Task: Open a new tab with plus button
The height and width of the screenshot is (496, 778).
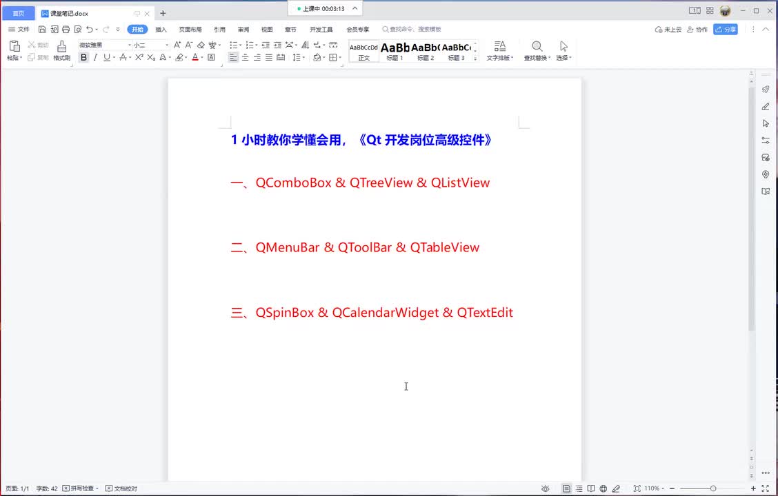Action: pyautogui.click(x=163, y=13)
